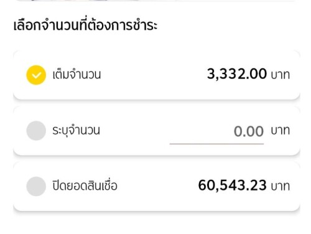Click the digits "60,543" before the decimal
This screenshot has width=311, height=234.
click(216, 185)
